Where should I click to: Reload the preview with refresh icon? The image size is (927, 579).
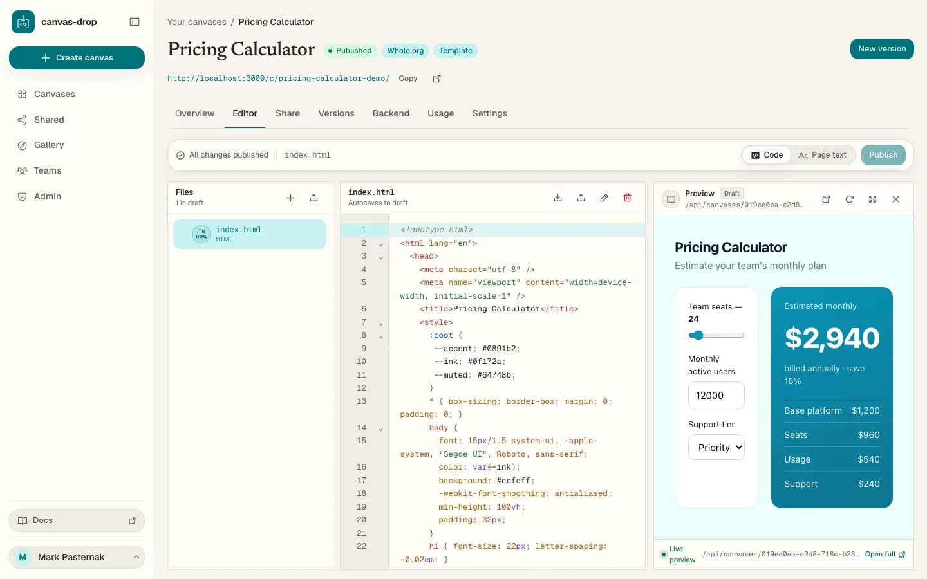[x=849, y=199]
